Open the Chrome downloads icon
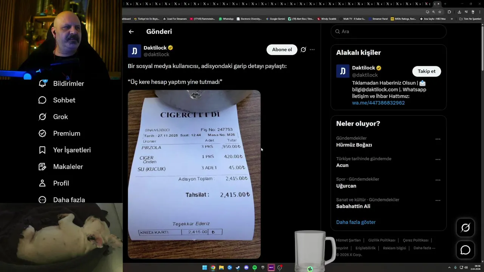 tap(459, 12)
